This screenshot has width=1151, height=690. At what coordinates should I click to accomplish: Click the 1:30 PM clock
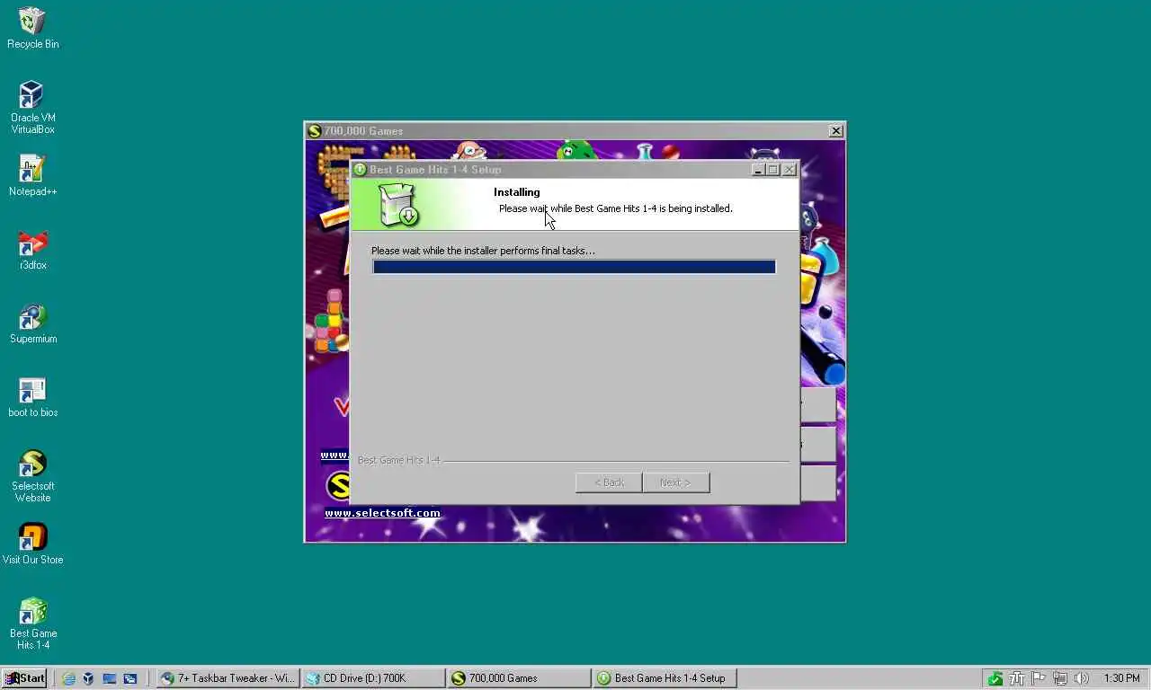pyautogui.click(x=1121, y=678)
